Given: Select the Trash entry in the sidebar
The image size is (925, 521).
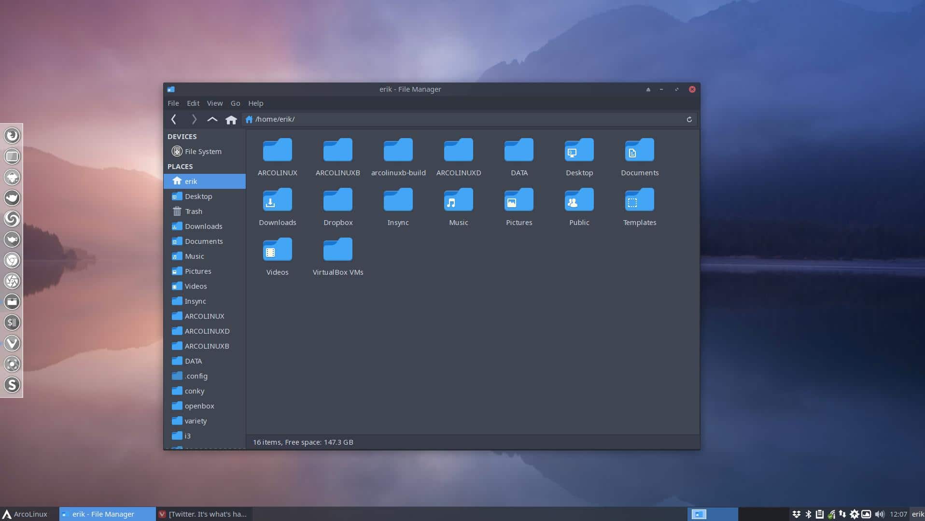Looking at the screenshot, I should [x=194, y=211].
